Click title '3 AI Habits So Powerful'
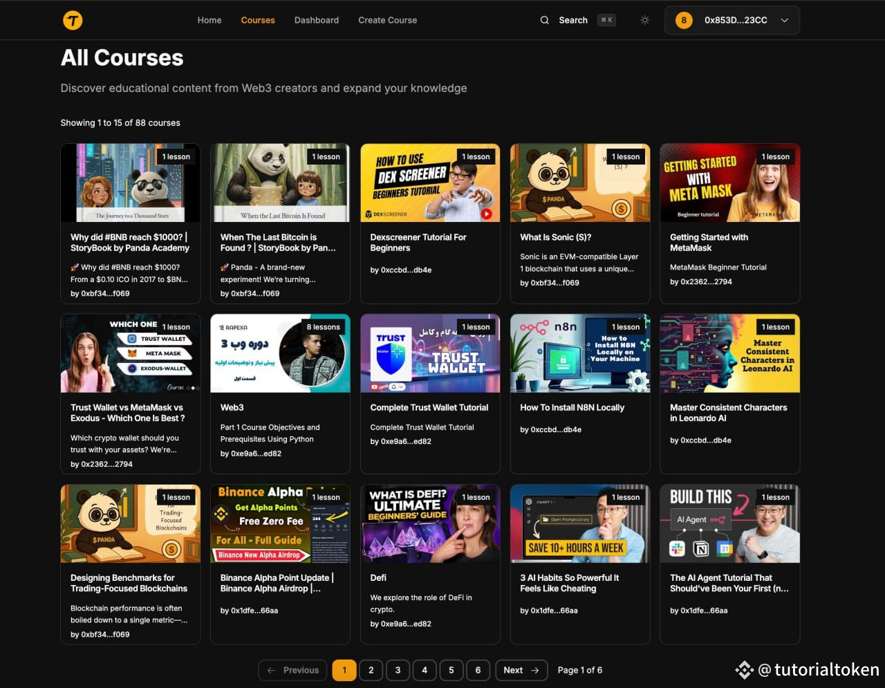The image size is (885, 688). [569, 583]
